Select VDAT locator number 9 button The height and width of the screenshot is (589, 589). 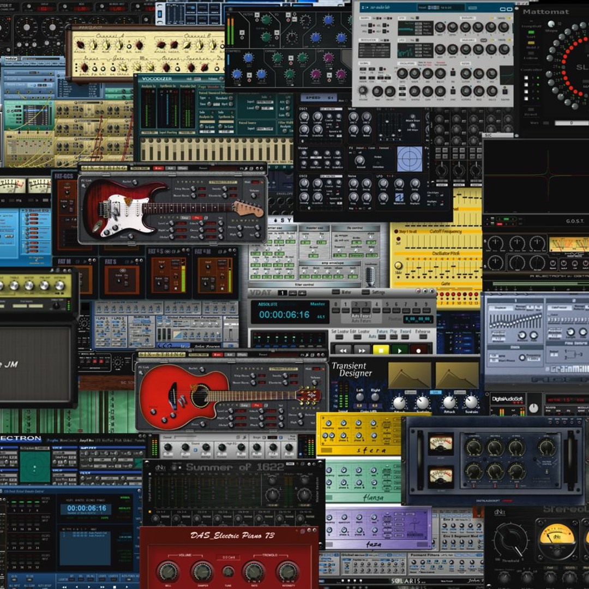[426, 310]
